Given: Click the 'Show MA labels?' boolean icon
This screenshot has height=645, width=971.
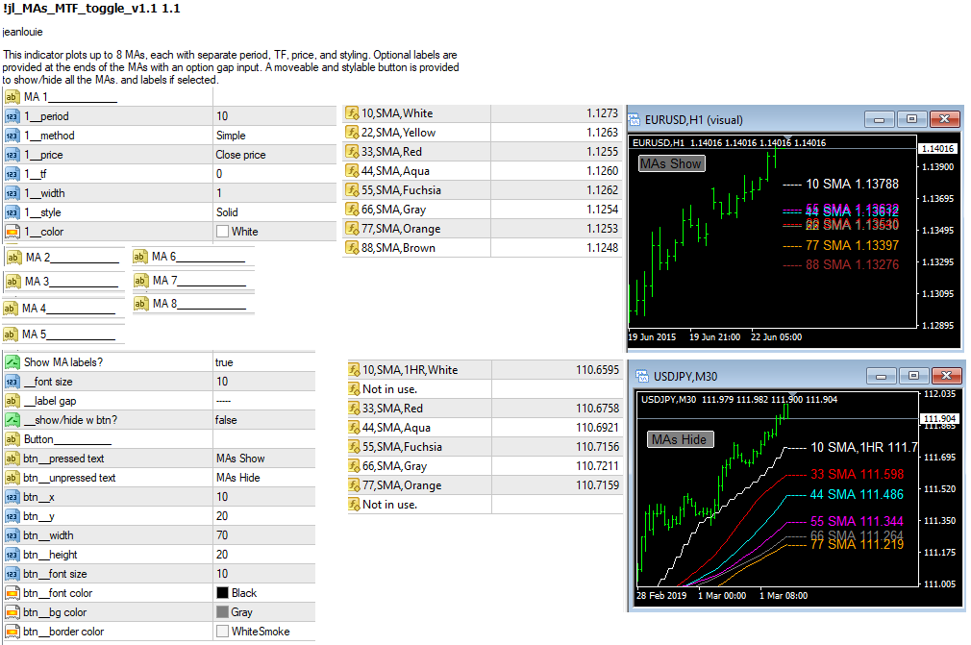Looking at the screenshot, I should tap(12, 362).
